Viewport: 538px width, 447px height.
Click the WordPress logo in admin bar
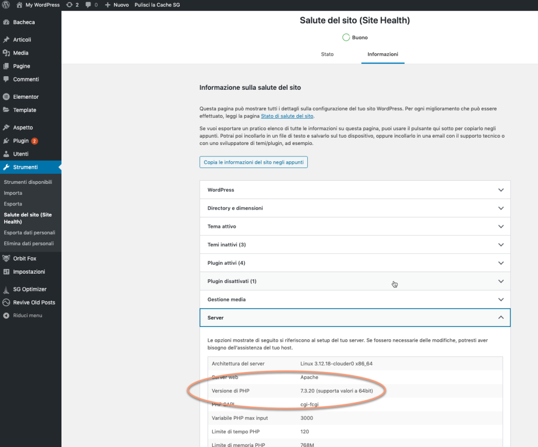pyautogui.click(x=6, y=5)
